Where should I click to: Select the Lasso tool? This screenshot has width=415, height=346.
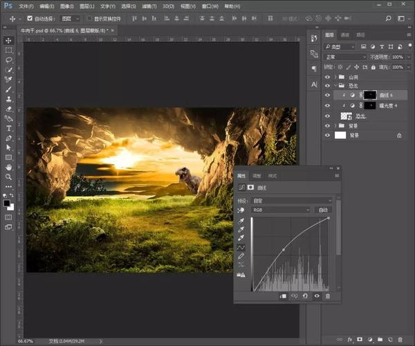8,60
